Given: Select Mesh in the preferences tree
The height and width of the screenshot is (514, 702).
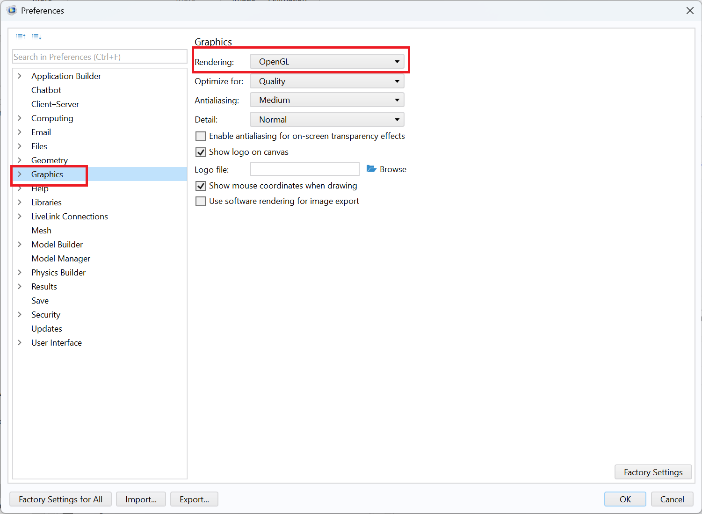Looking at the screenshot, I should pos(41,231).
